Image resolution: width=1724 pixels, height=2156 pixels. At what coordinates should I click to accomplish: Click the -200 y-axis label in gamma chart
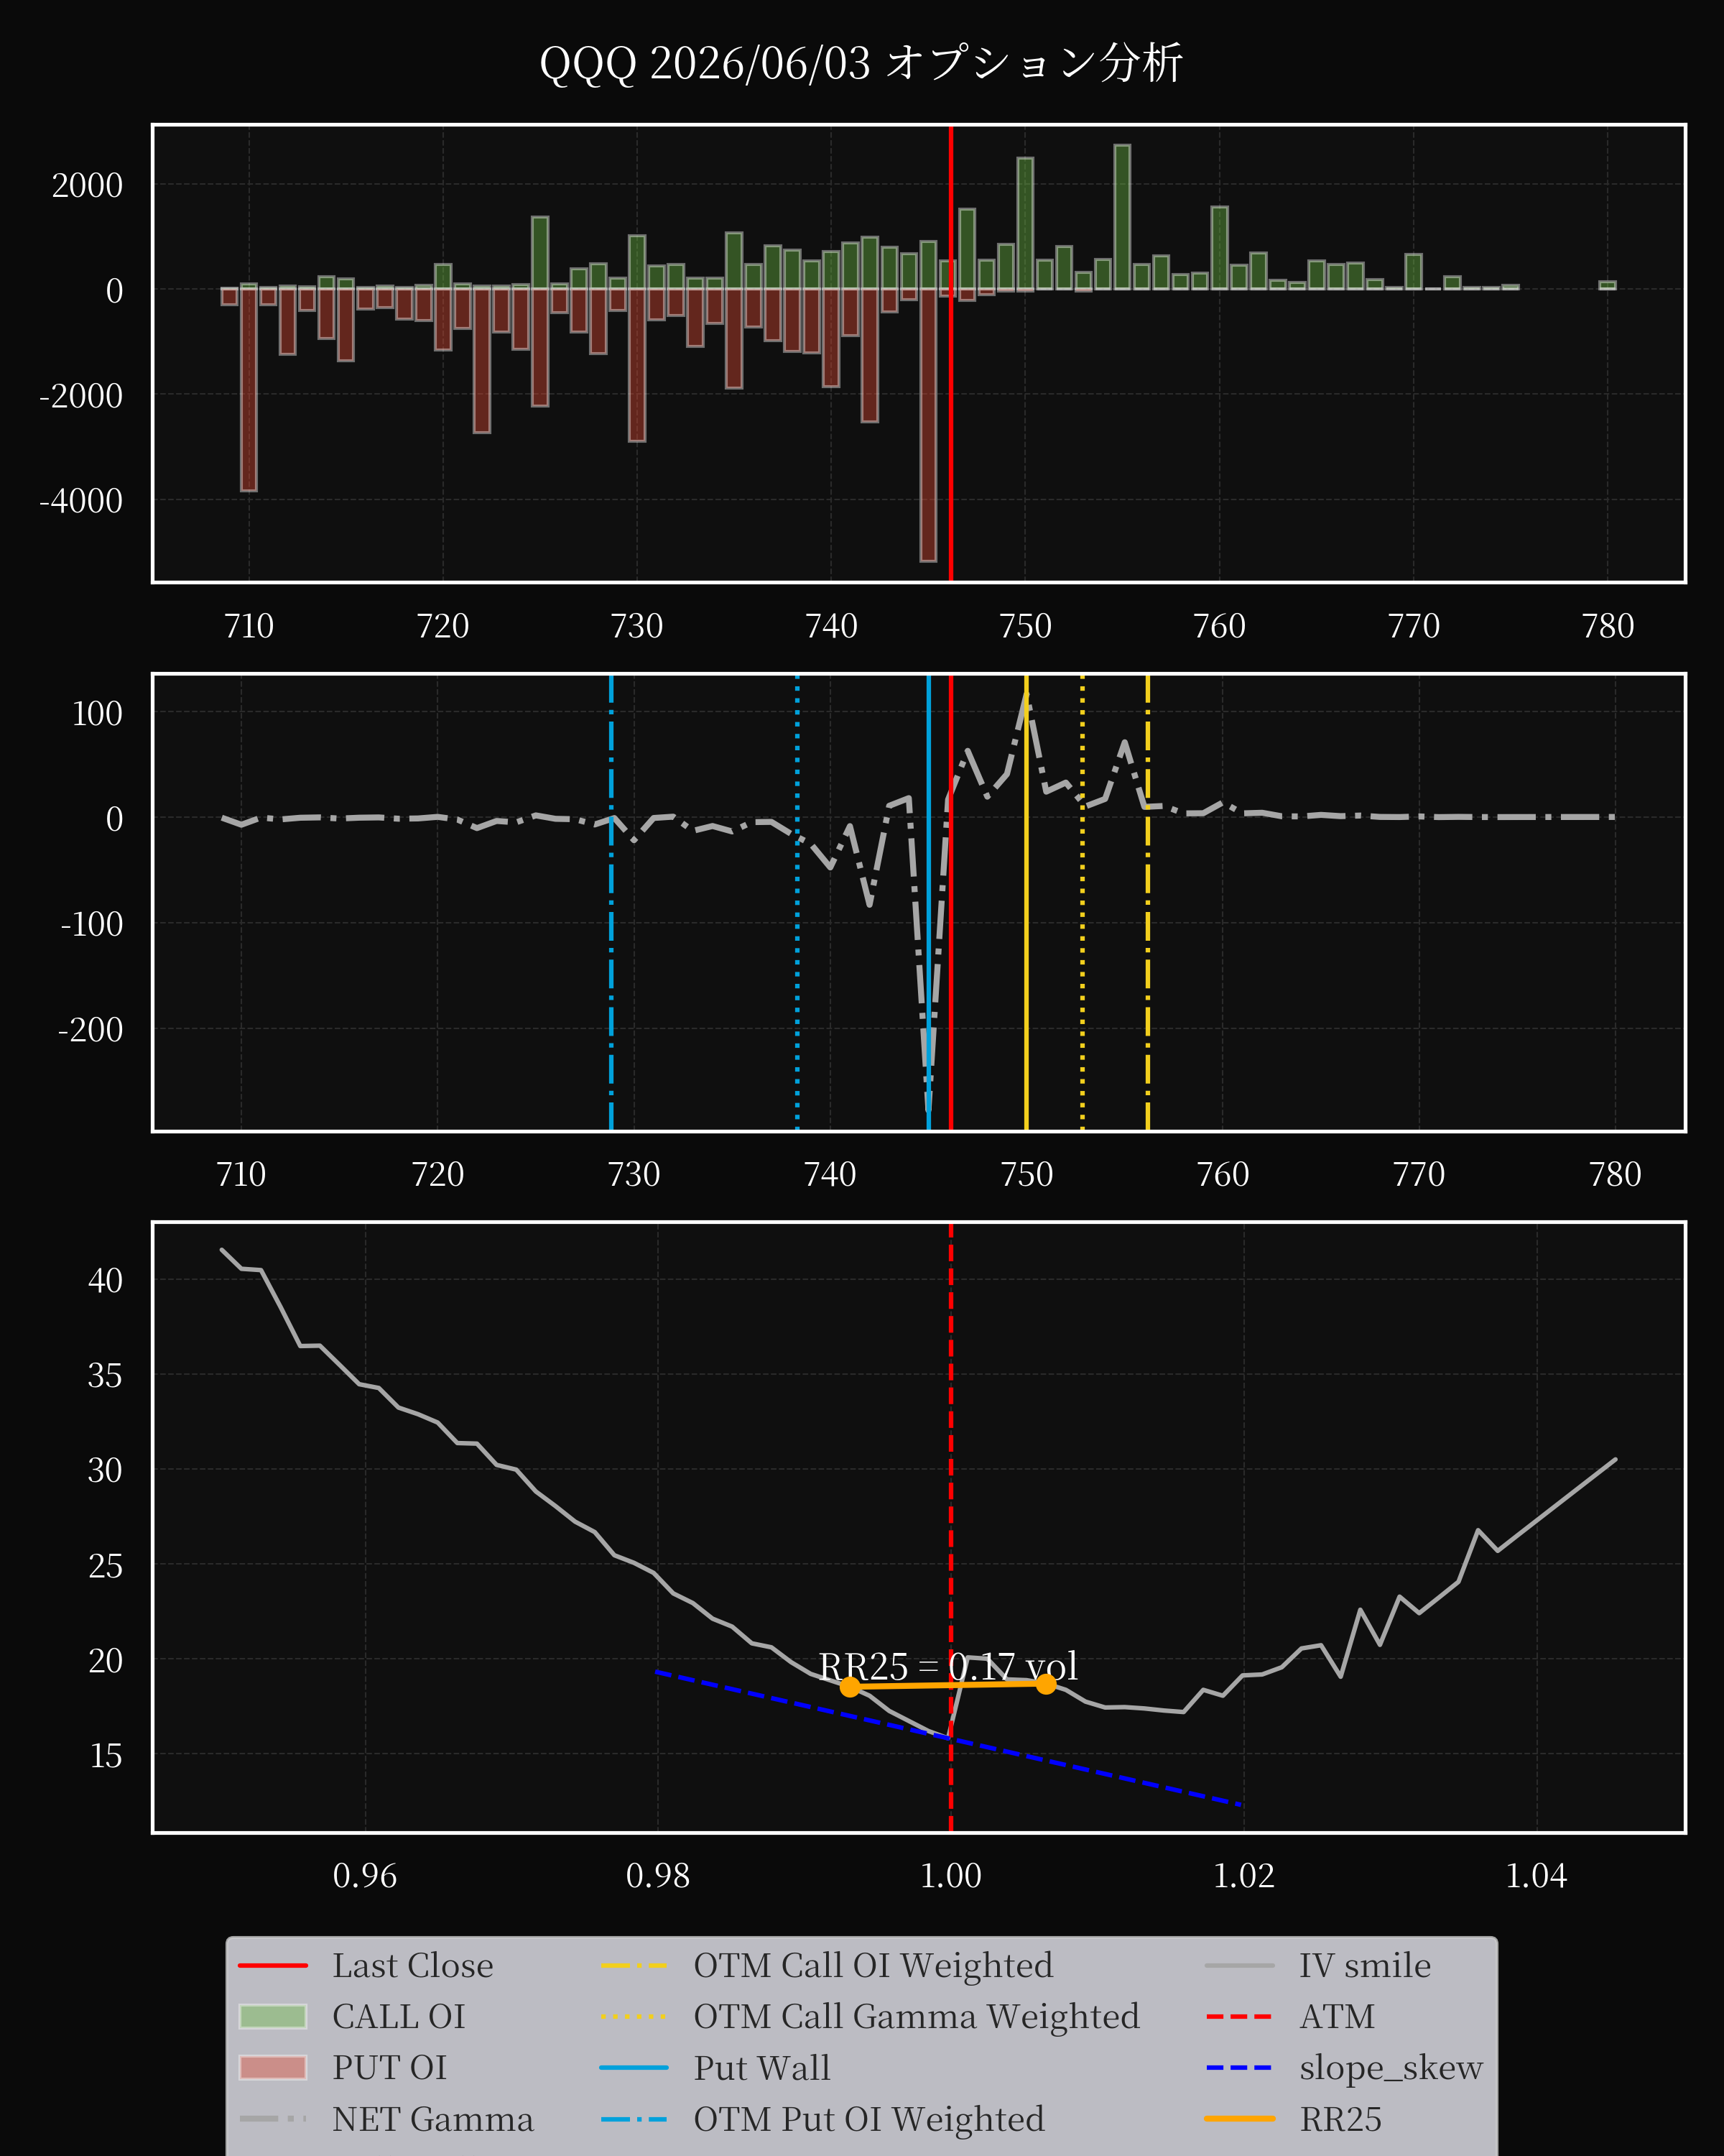click(x=91, y=1029)
